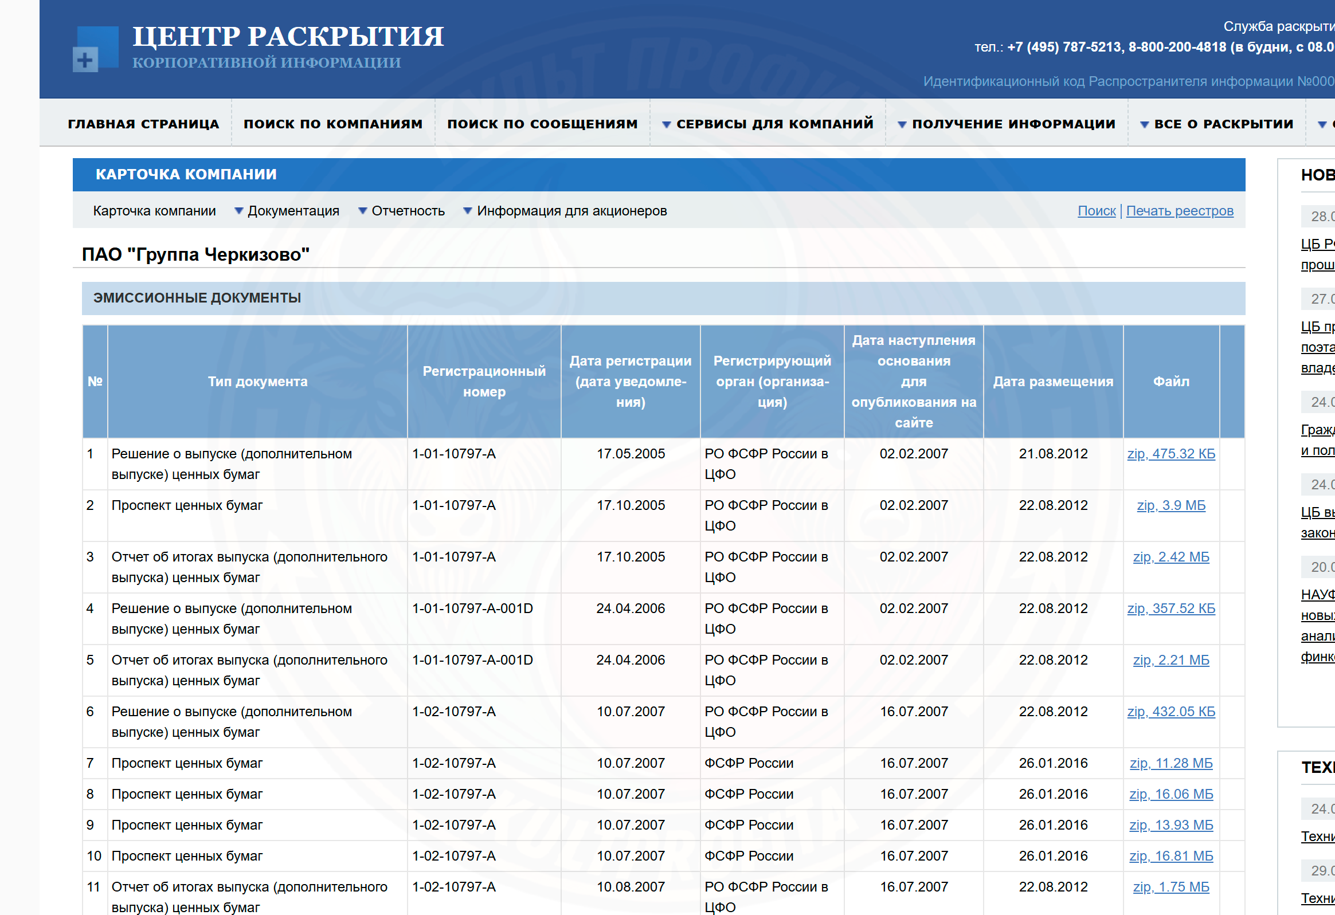Click the Дата размещения column header
The image size is (1335, 915).
[1053, 382]
